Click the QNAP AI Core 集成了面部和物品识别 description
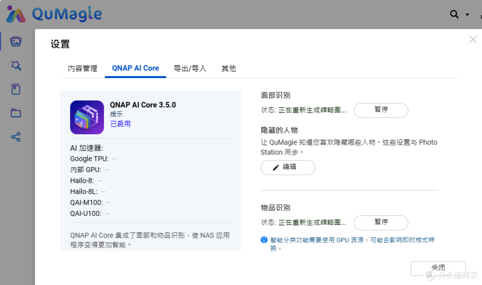The height and width of the screenshot is (285, 482). [150, 240]
